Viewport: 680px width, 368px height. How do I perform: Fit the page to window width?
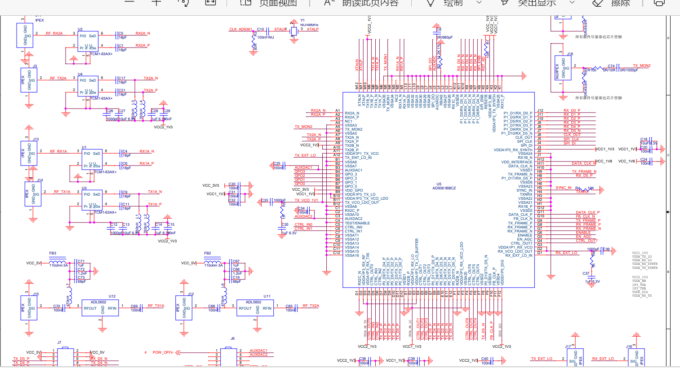tap(210, 2)
